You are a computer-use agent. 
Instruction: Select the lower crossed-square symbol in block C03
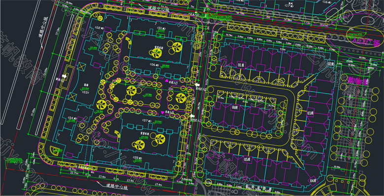(x=72, y=96)
